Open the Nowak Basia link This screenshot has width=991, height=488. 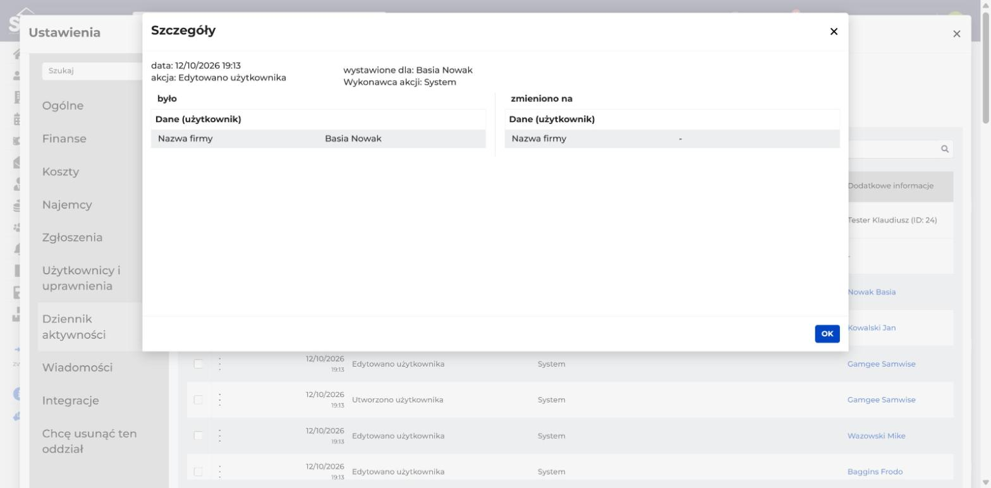872,292
